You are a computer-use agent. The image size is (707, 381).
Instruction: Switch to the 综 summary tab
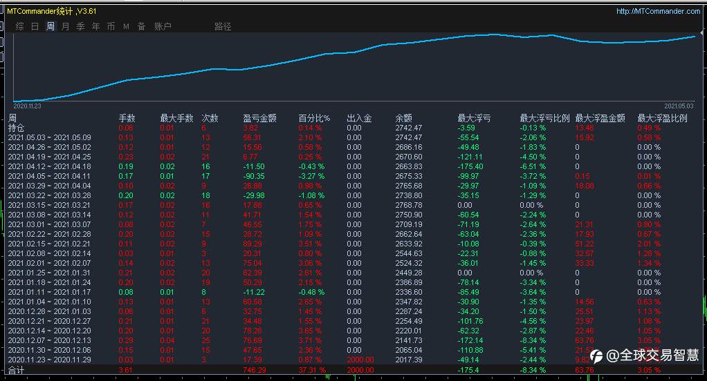tap(20, 26)
